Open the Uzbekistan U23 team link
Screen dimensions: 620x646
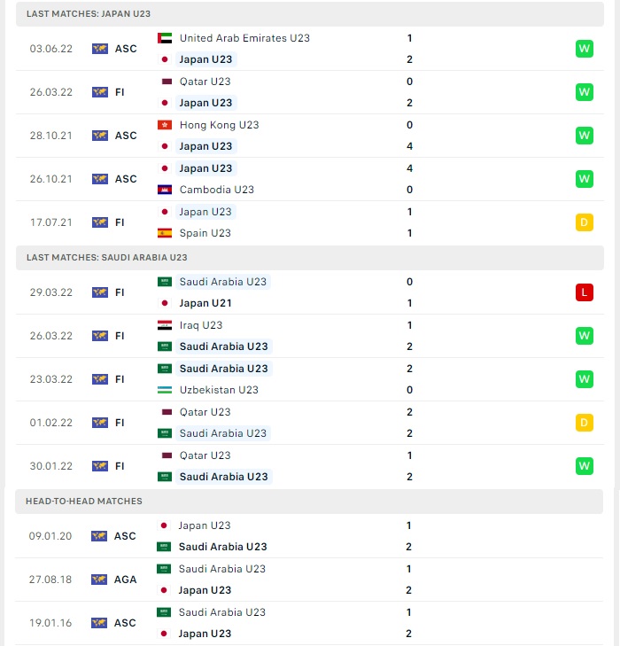(x=219, y=390)
